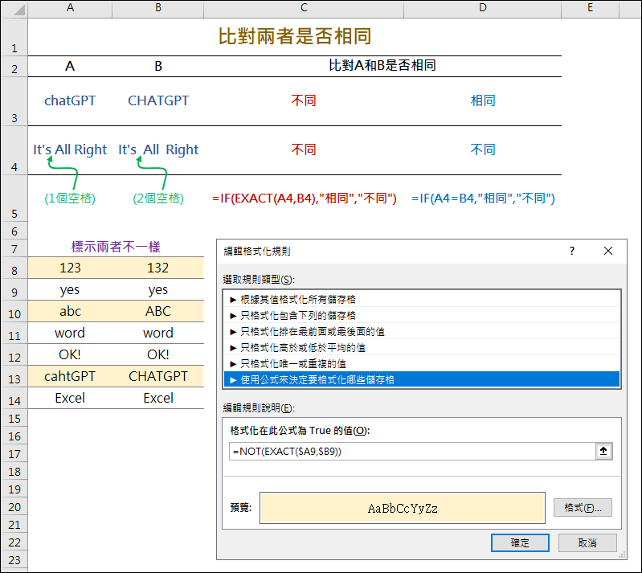Close the 編輯格式化規則 dialog
The width and height of the screenshot is (642, 573).
point(607,252)
